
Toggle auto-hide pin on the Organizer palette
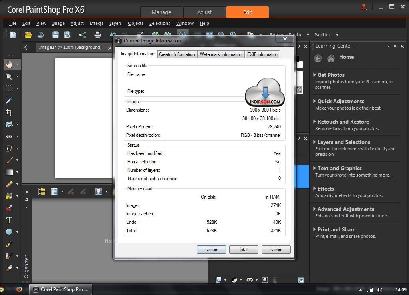click(x=27, y=200)
